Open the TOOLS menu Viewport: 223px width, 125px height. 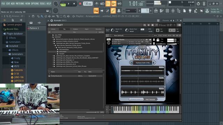coord(43,3)
